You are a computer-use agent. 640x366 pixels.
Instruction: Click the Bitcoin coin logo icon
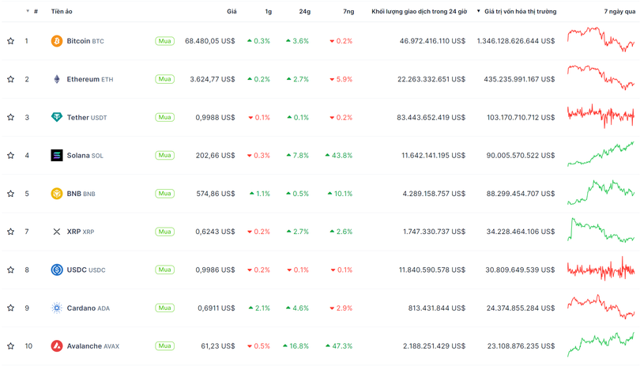[x=57, y=41]
